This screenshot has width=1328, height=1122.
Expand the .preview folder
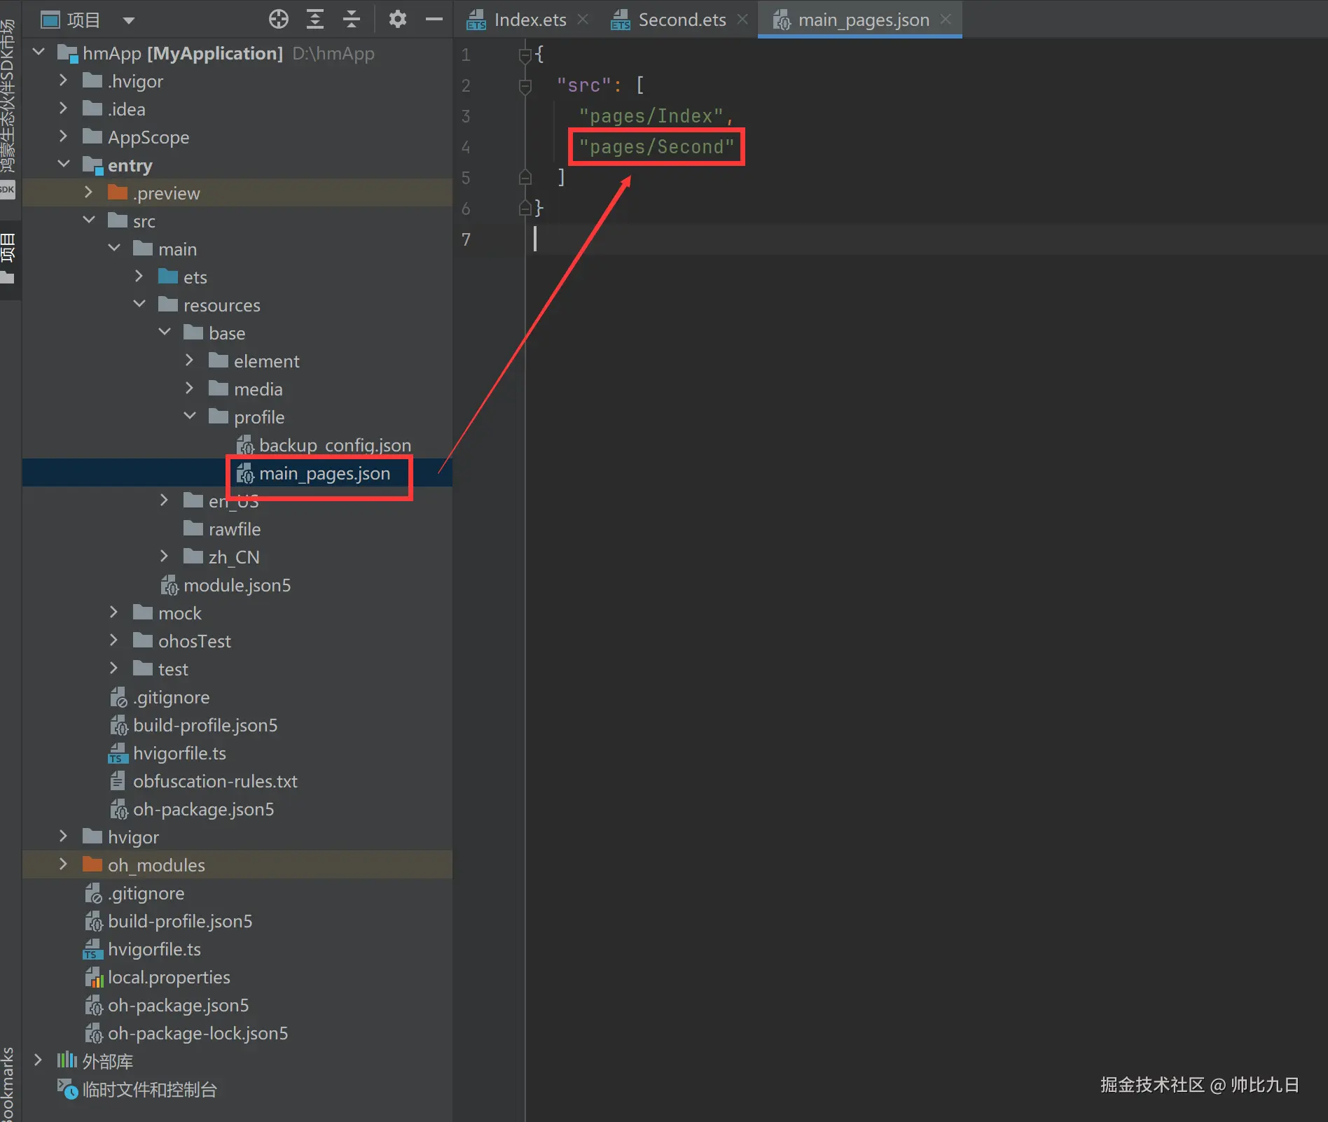88,192
